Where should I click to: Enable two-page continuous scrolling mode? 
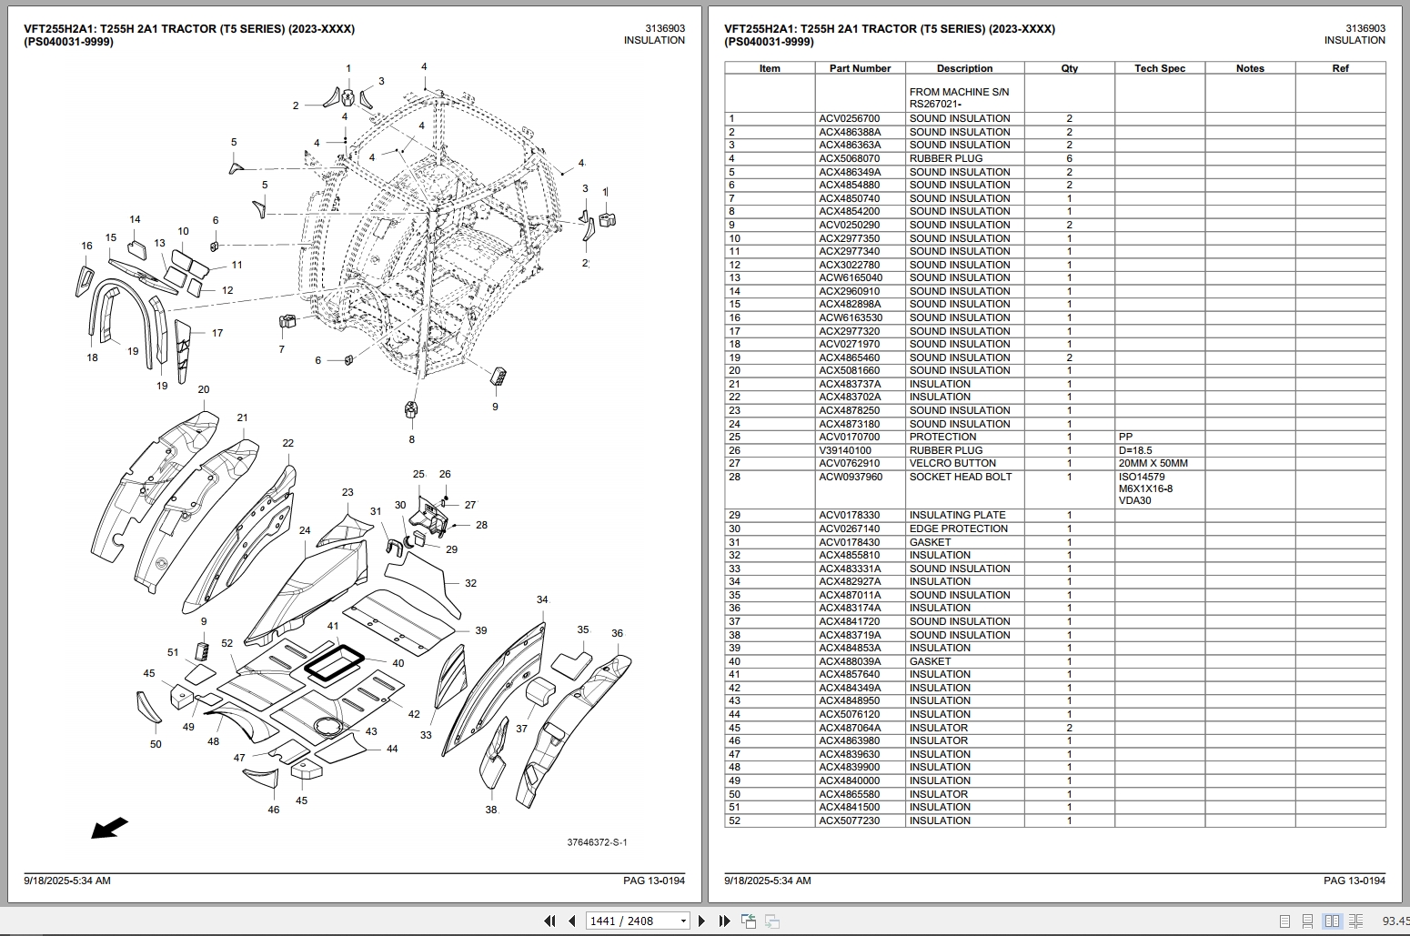1357,920
